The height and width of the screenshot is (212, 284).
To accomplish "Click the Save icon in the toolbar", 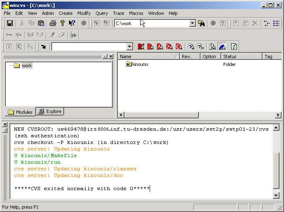I will tap(10, 24).
